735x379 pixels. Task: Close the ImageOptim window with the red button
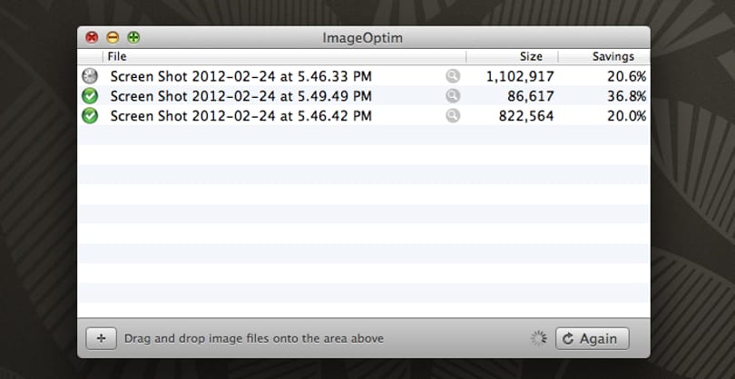[x=92, y=37]
